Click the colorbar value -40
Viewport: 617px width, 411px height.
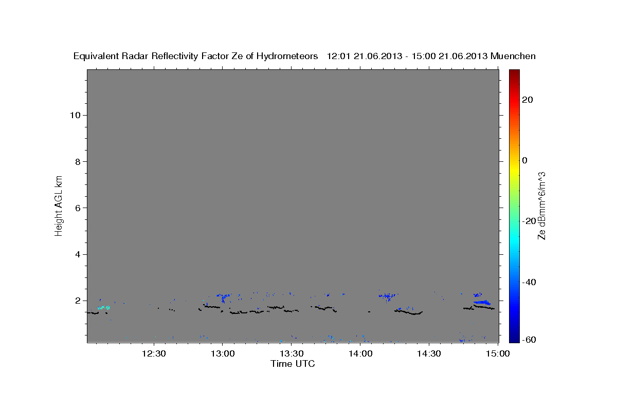point(529,282)
